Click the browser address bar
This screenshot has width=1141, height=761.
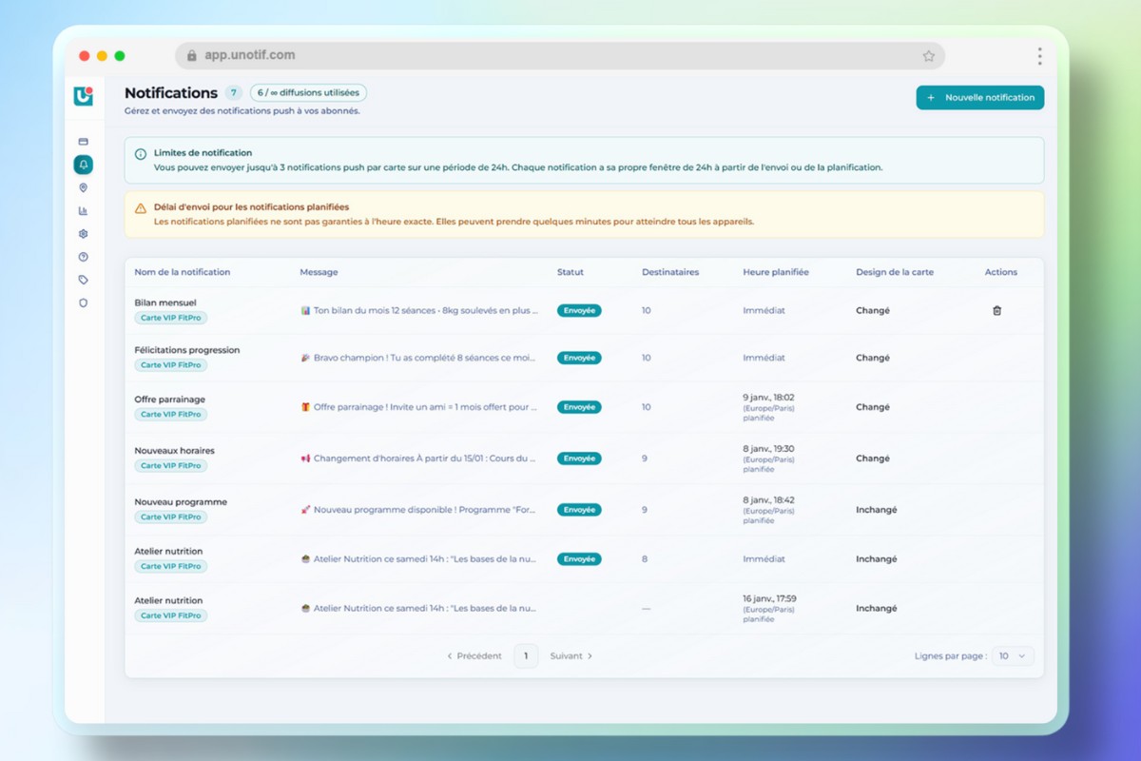(551, 56)
